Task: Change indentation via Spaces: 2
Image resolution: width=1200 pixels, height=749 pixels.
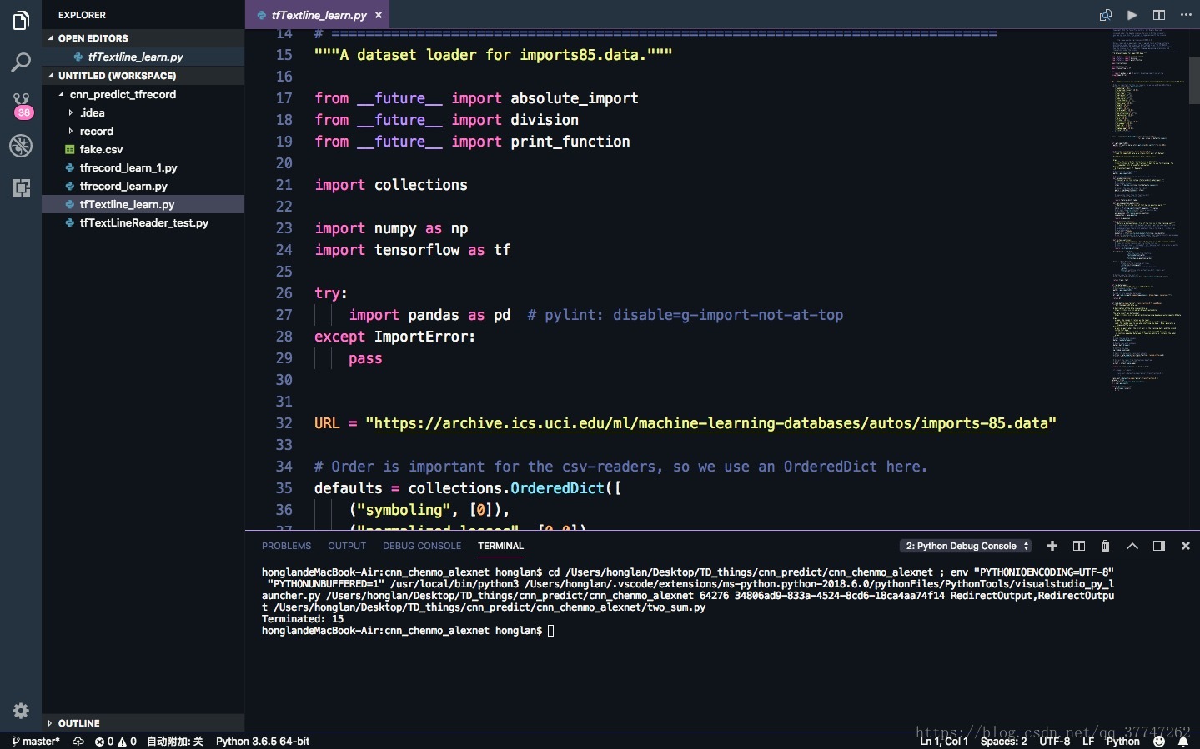Action: (1003, 742)
